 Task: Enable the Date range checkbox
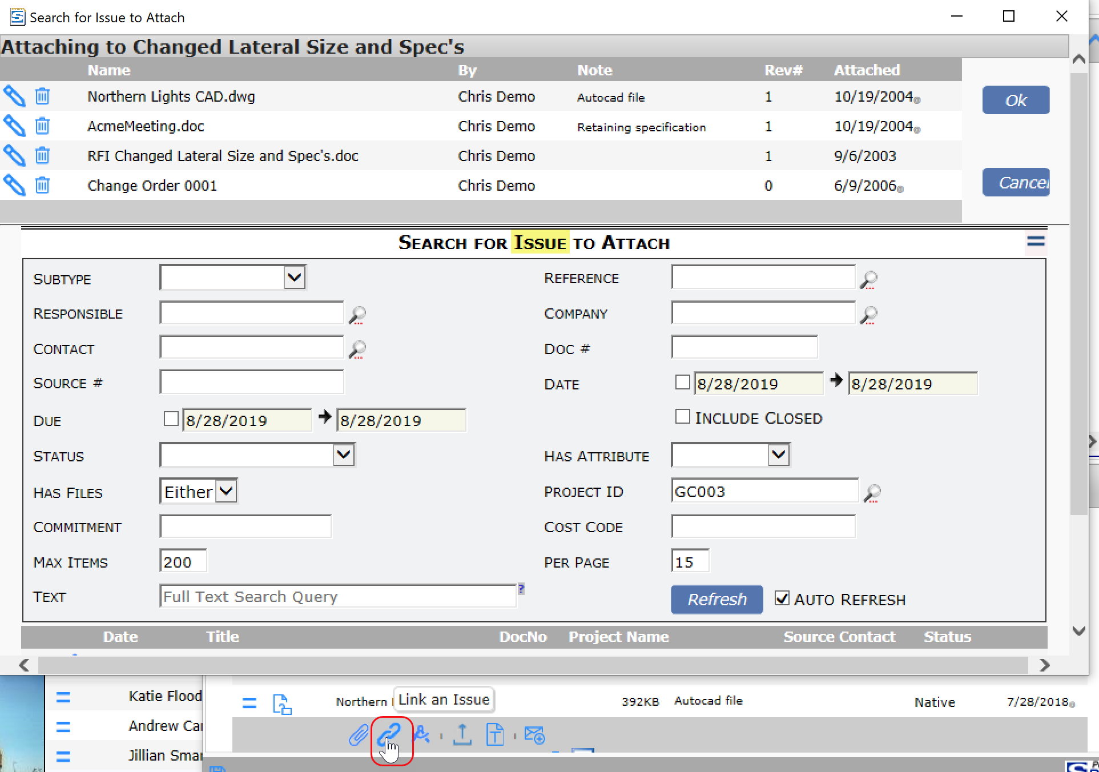tap(682, 382)
